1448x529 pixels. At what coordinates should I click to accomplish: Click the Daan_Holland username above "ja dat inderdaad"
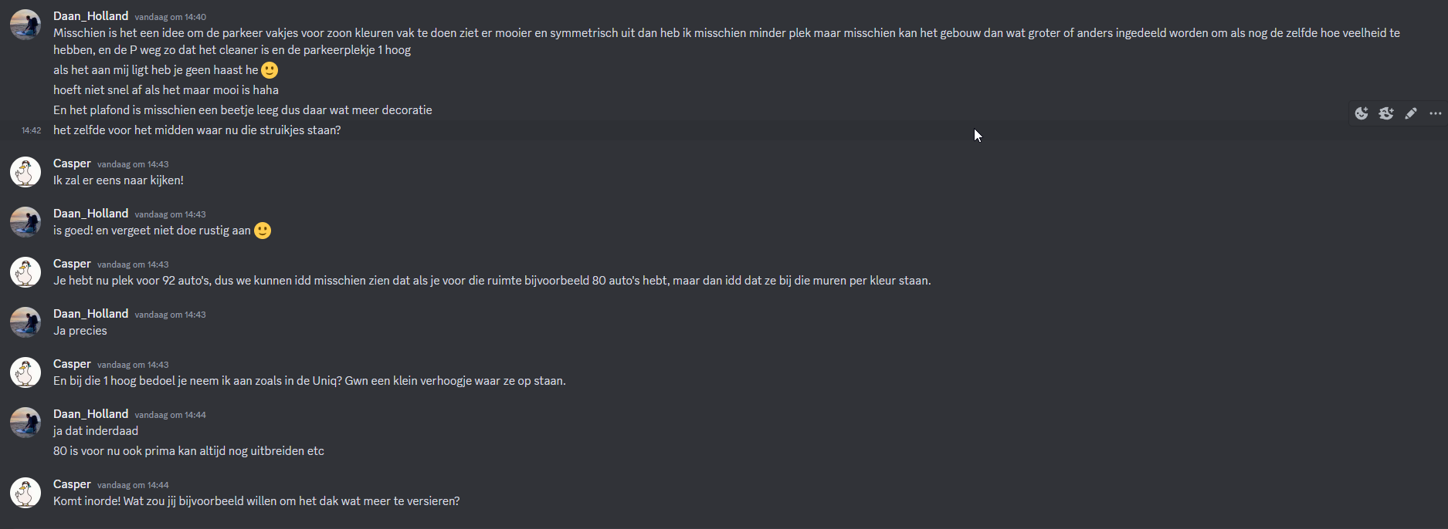(90, 414)
